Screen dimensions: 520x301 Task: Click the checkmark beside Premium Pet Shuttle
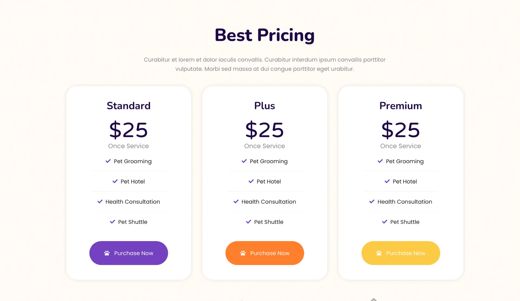point(385,222)
